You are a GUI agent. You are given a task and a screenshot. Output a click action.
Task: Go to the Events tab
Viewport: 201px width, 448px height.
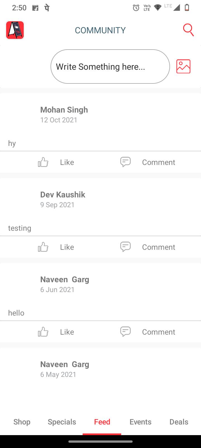tap(140, 422)
